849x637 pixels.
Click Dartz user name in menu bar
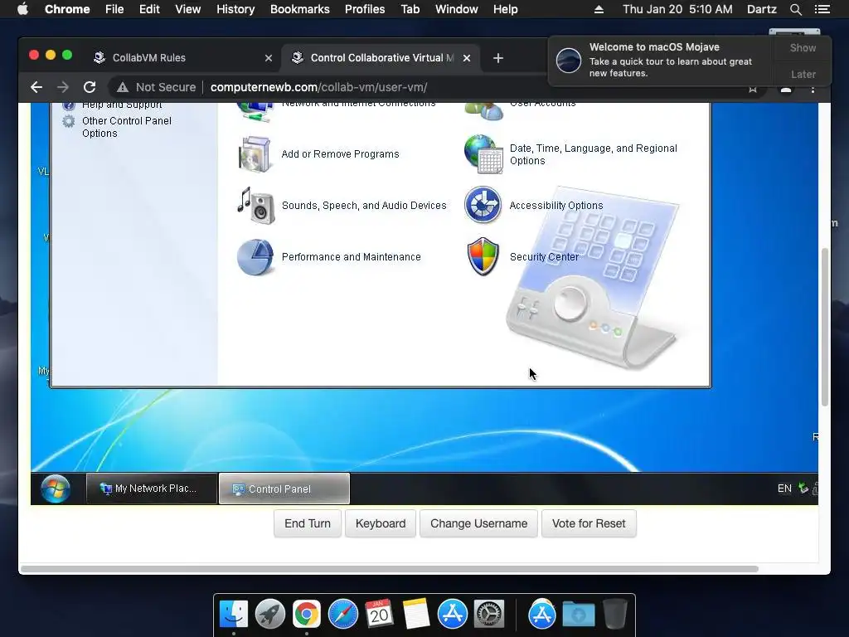[761, 9]
